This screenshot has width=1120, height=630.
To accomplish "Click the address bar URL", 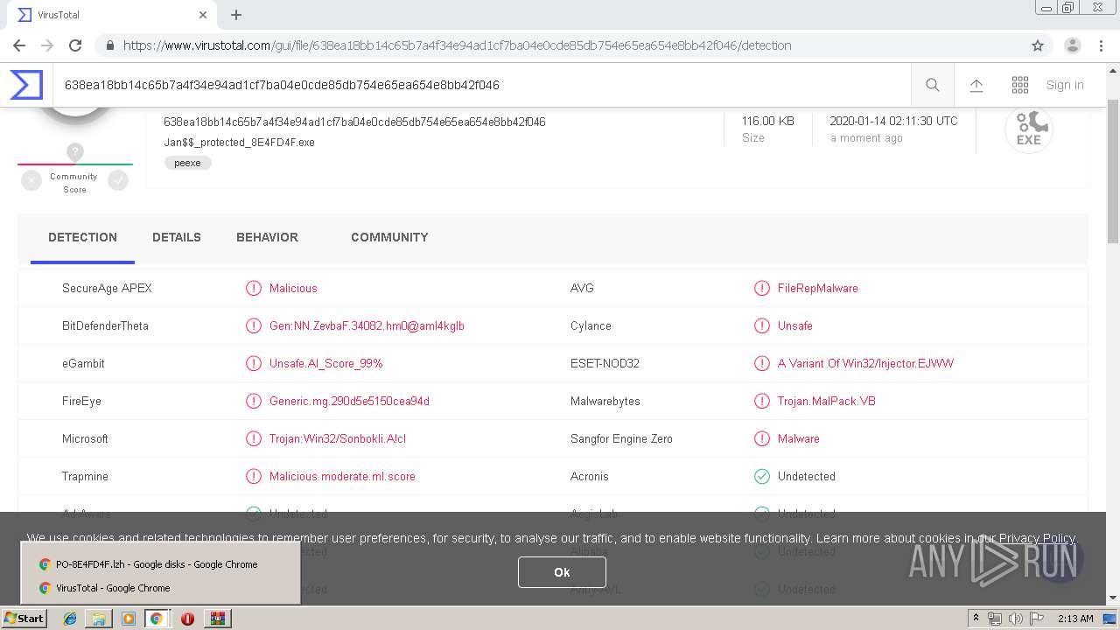I will point(457,45).
